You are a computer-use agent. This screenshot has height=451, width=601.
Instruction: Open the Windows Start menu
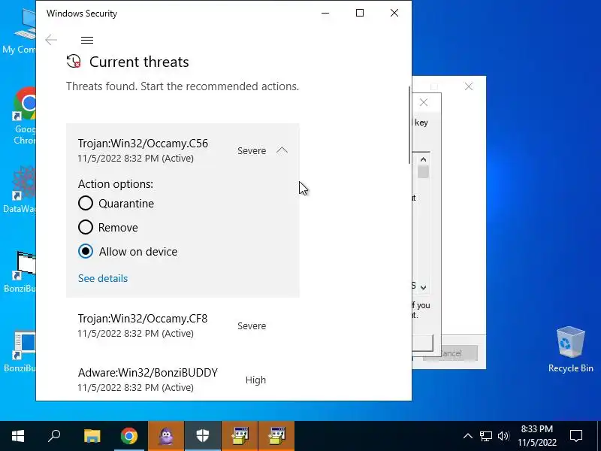[17, 436]
